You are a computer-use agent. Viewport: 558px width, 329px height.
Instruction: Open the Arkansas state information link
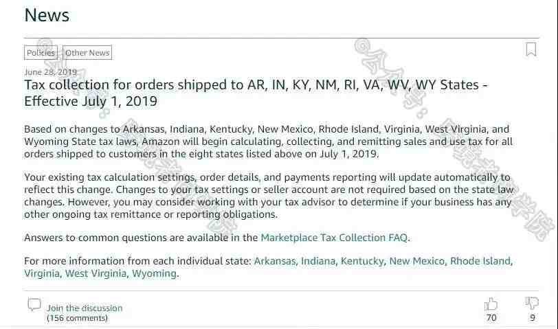click(x=275, y=261)
